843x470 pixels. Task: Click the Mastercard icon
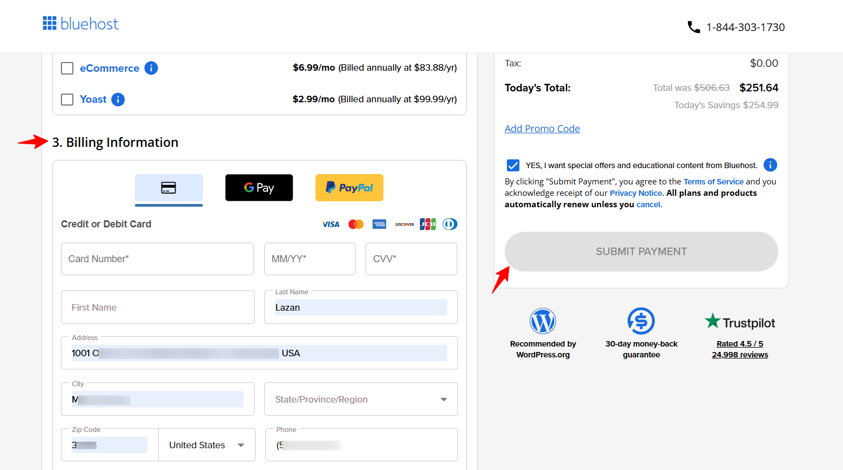pos(356,224)
